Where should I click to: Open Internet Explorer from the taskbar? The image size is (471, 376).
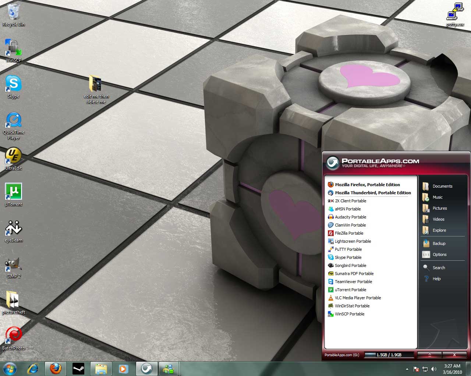point(33,368)
